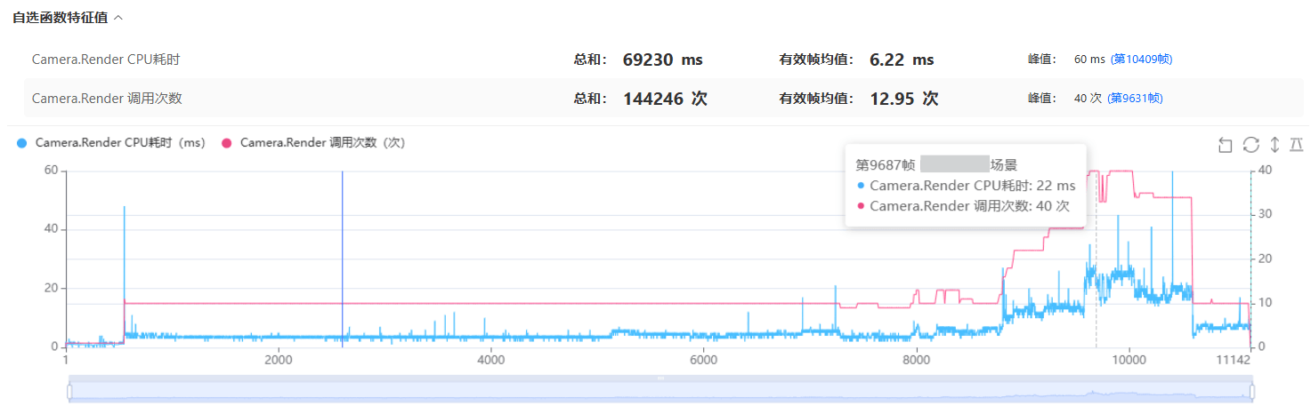Click the circular refresh chart icon
Viewport: 1311px width, 414px height.
coord(1250,145)
